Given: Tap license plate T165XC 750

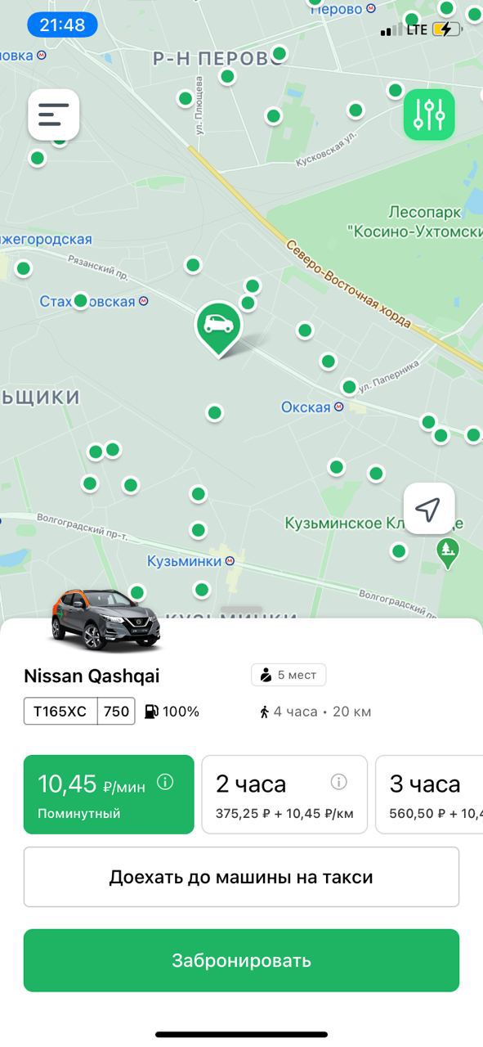Looking at the screenshot, I should coord(79,711).
